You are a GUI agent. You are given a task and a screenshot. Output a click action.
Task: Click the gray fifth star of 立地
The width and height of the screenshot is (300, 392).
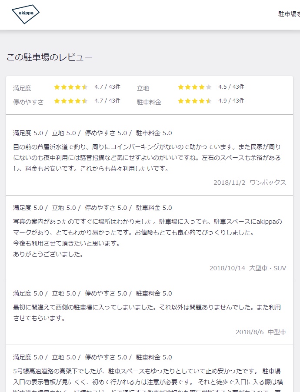pos(209,87)
